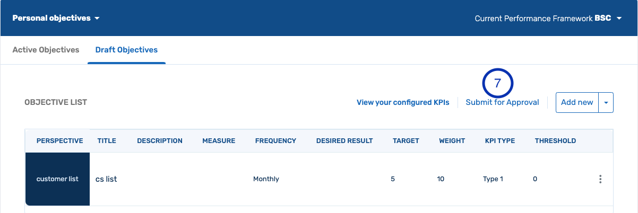Viewport: 638px width, 213px height.
Task: Click the WEIGHT column header
Action: coord(452,141)
